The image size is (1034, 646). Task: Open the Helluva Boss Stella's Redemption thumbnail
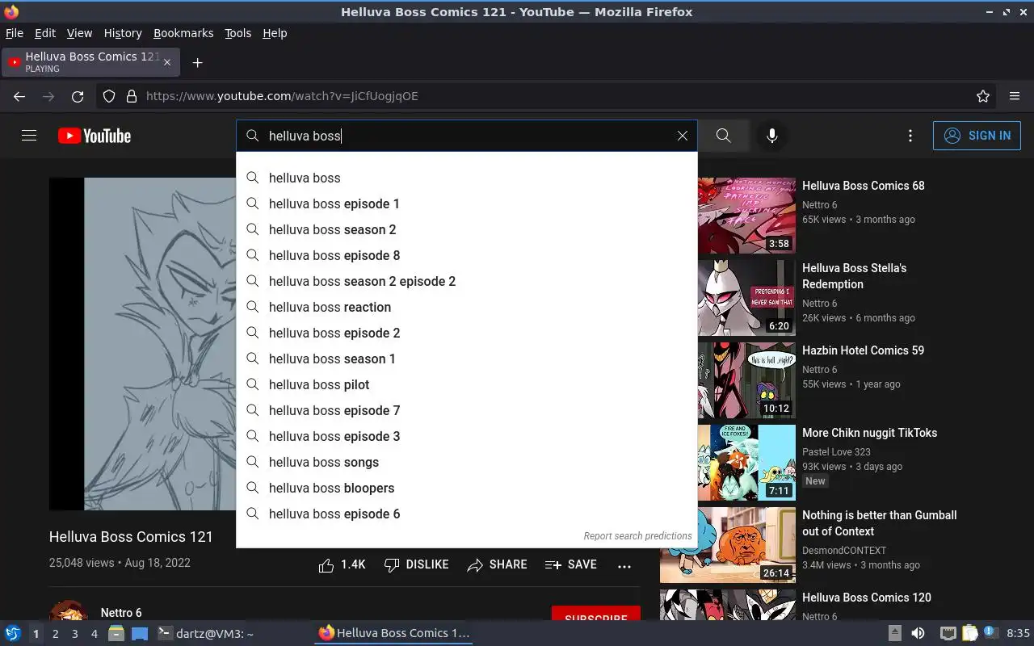tap(746, 298)
